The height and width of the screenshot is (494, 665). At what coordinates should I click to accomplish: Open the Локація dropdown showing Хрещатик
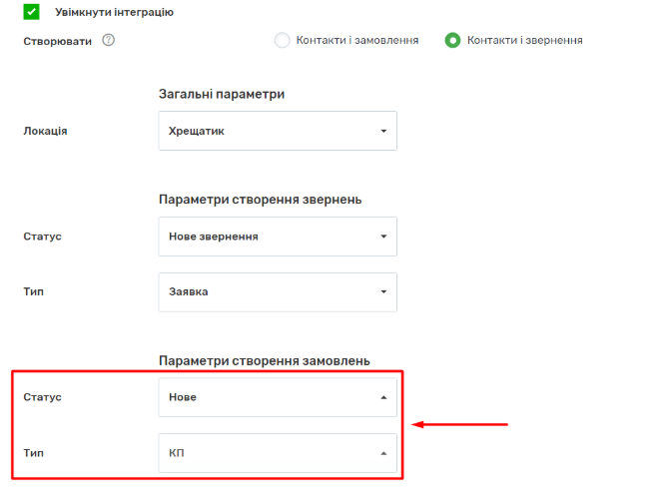(x=277, y=131)
